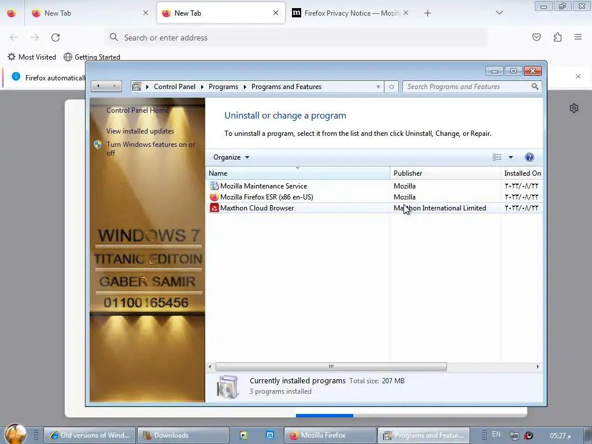Screen dimensions: 592x444
Task: Click Programs and Features breadcrumb segment
Action: pos(286,87)
